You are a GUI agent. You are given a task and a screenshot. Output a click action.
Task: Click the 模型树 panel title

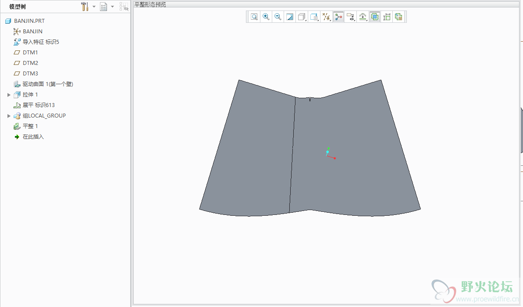[18, 7]
